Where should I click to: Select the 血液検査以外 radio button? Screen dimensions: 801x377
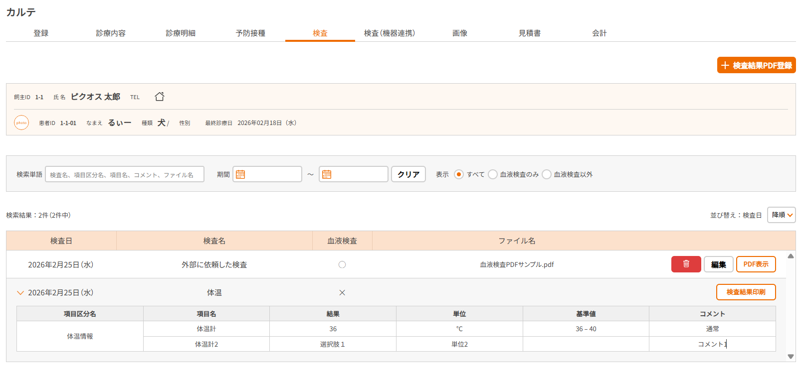pos(547,174)
